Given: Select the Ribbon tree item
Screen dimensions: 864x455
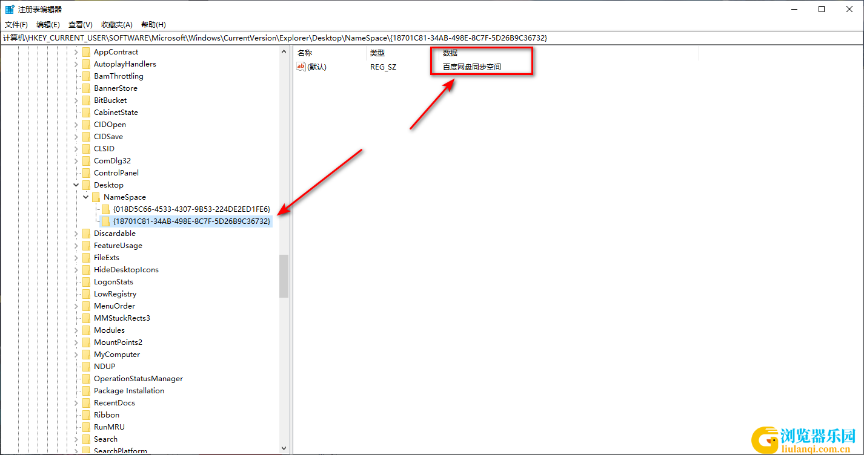Looking at the screenshot, I should tap(107, 415).
